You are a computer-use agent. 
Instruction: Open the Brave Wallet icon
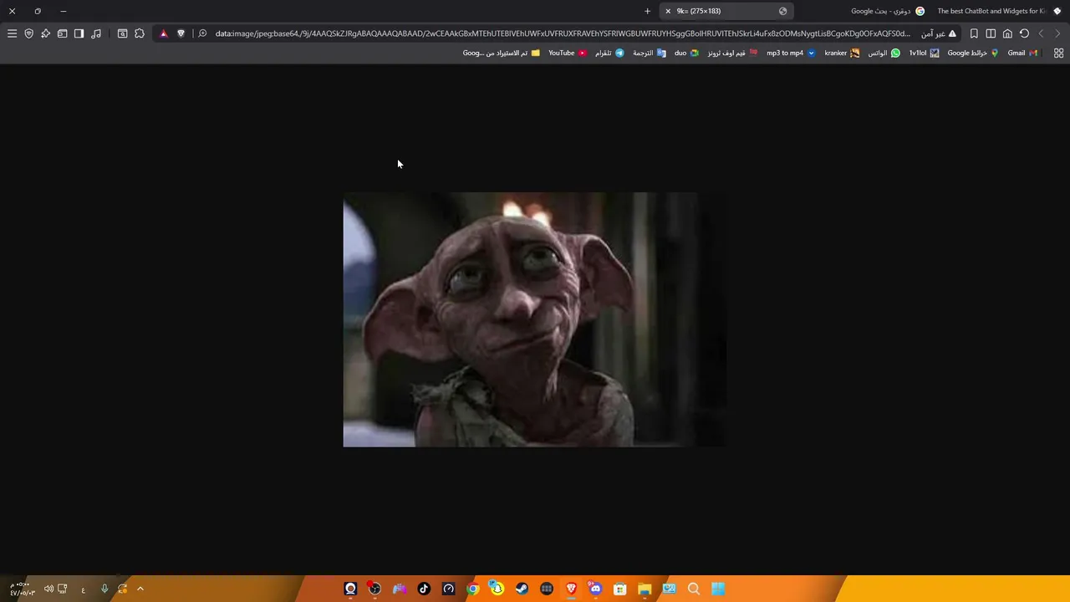click(62, 33)
